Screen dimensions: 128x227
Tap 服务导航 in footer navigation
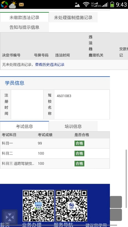(64, 225)
